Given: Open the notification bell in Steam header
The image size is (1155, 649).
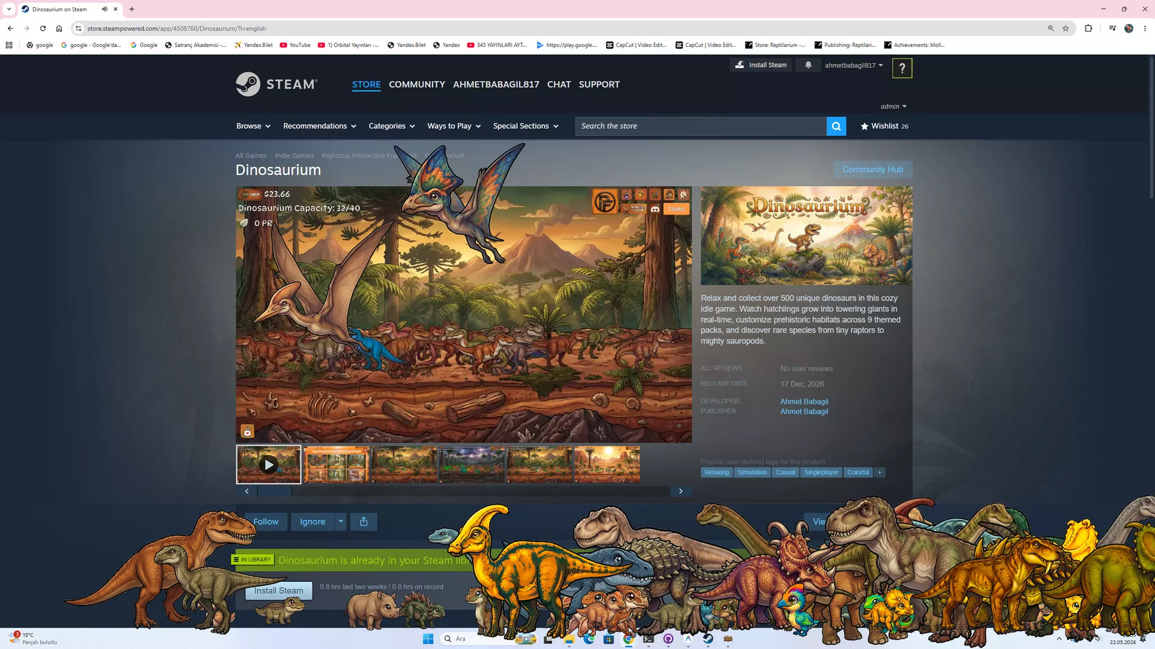Looking at the screenshot, I should pyautogui.click(x=808, y=65).
